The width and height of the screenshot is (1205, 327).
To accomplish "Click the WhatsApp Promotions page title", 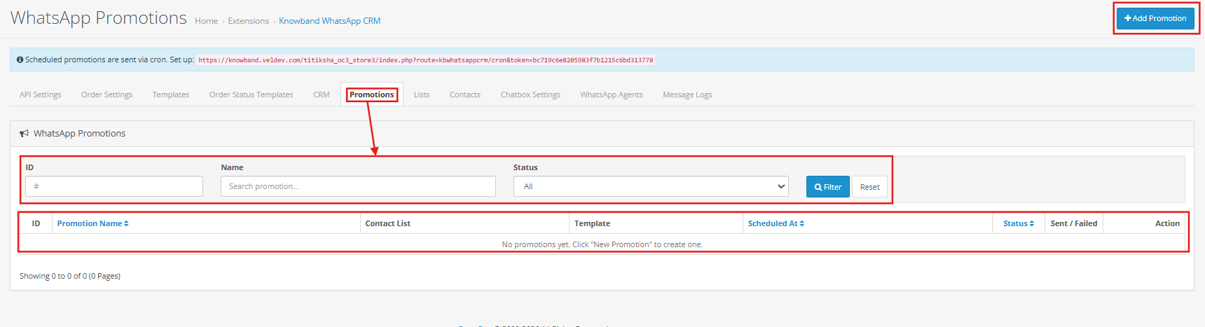I will pos(99,18).
